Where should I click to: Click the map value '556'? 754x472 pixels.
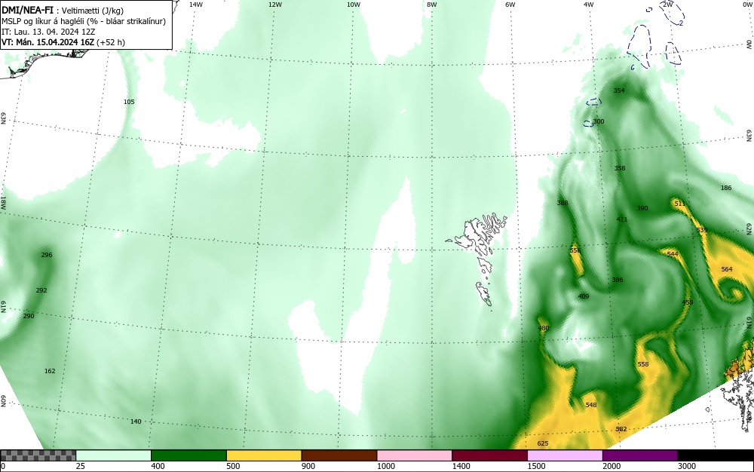click(x=575, y=250)
